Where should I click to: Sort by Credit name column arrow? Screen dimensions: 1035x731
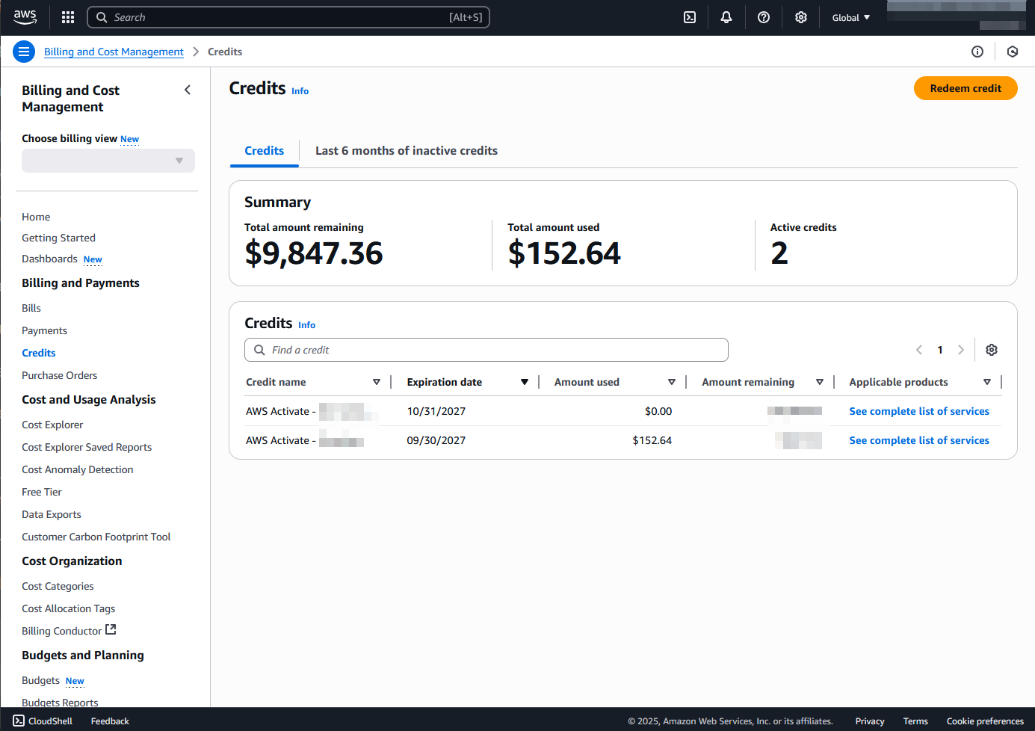coord(377,382)
